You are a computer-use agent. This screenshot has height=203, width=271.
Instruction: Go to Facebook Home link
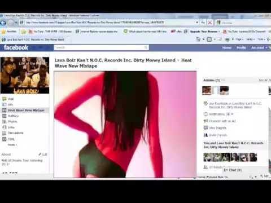[x=227, y=48]
